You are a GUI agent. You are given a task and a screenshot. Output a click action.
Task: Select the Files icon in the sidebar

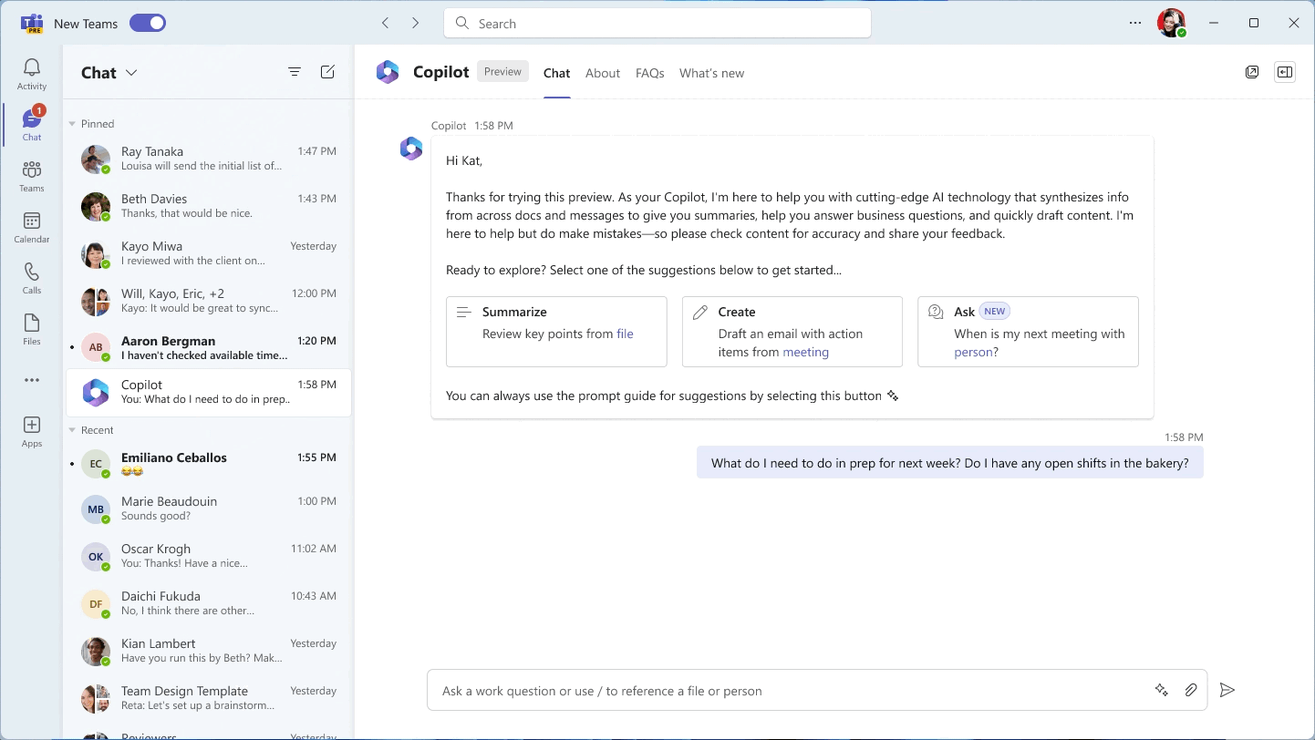tap(31, 330)
